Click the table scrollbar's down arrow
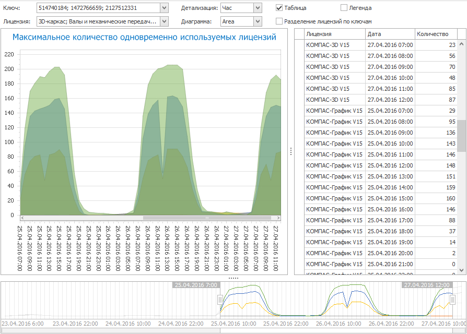Image resolution: width=467 pixels, height=334 pixels. 462,270
